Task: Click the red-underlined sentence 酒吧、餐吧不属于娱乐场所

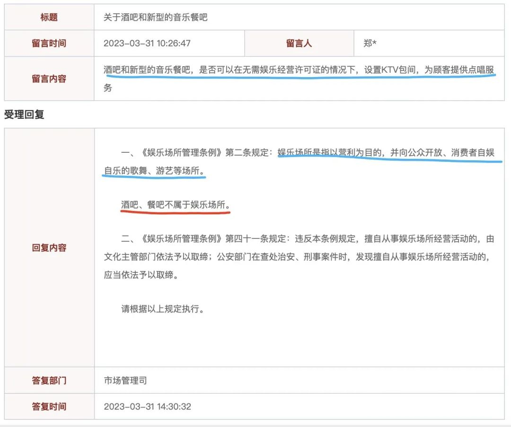Action: (x=175, y=205)
